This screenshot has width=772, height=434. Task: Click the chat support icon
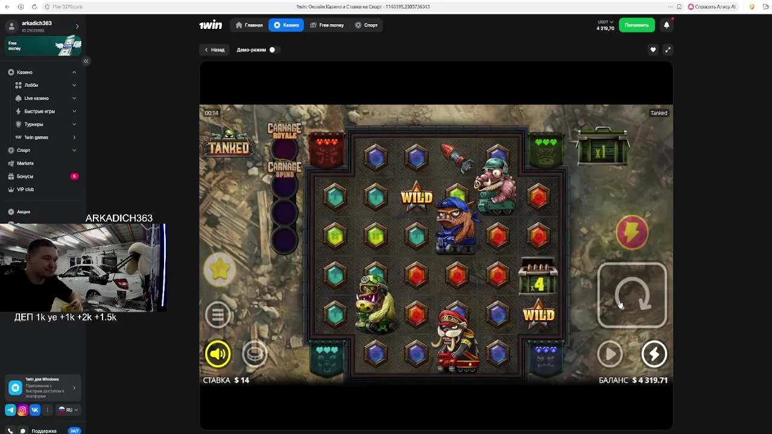click(x=23, y=431)
